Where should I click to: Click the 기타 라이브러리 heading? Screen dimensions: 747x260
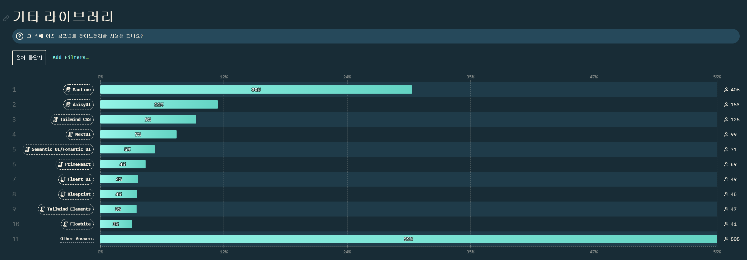pos(63,17)
